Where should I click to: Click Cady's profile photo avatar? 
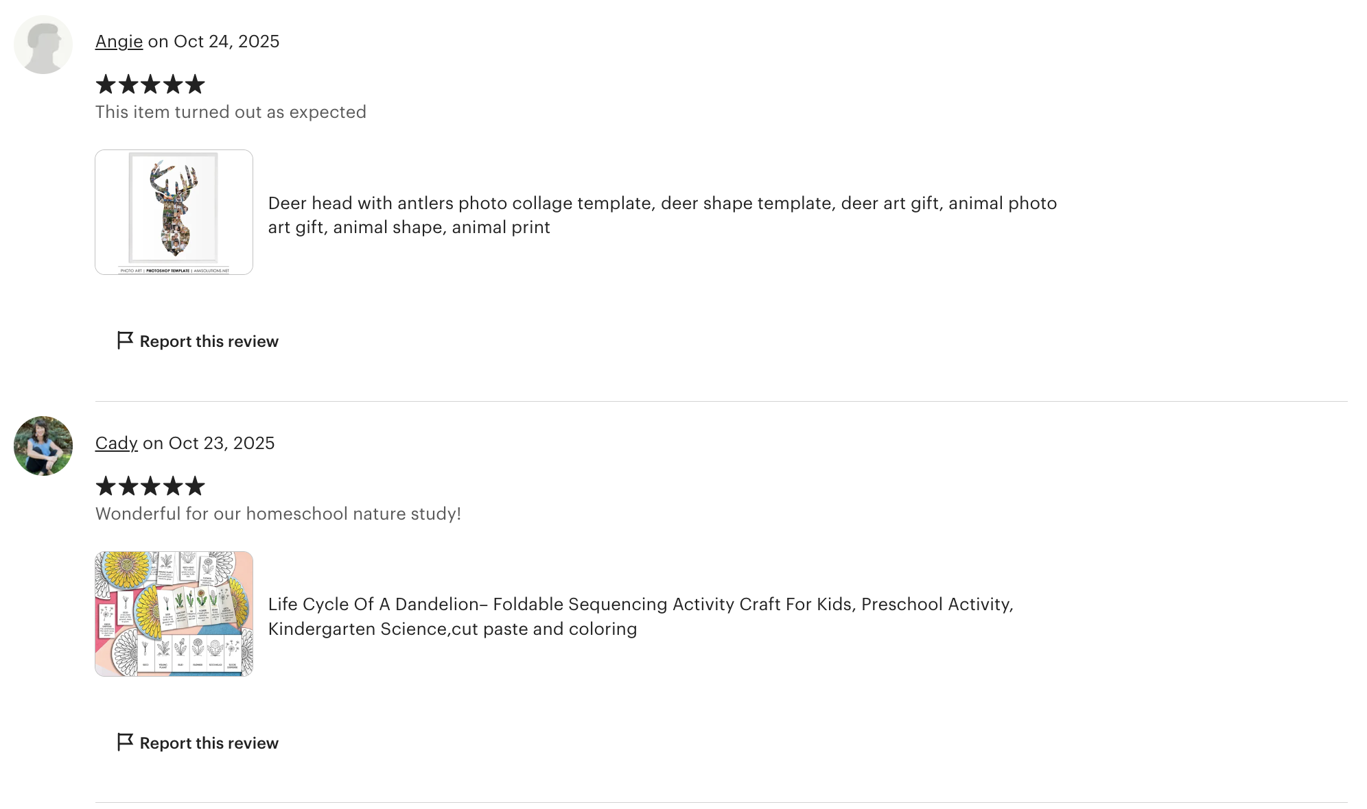(x=43, y=446)
